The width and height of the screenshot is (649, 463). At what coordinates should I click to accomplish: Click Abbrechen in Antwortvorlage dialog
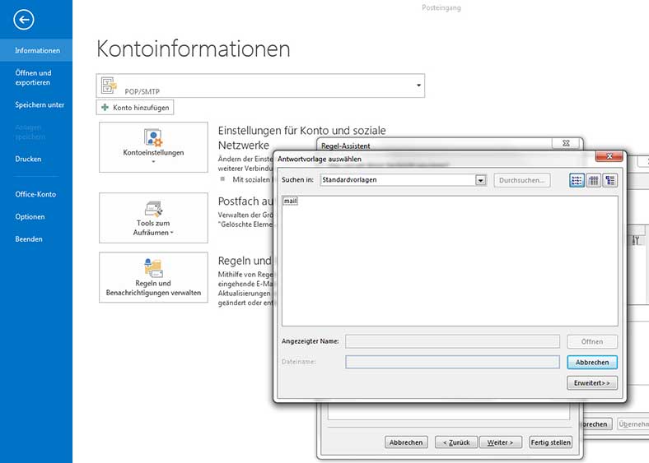[x=591, y=362]
